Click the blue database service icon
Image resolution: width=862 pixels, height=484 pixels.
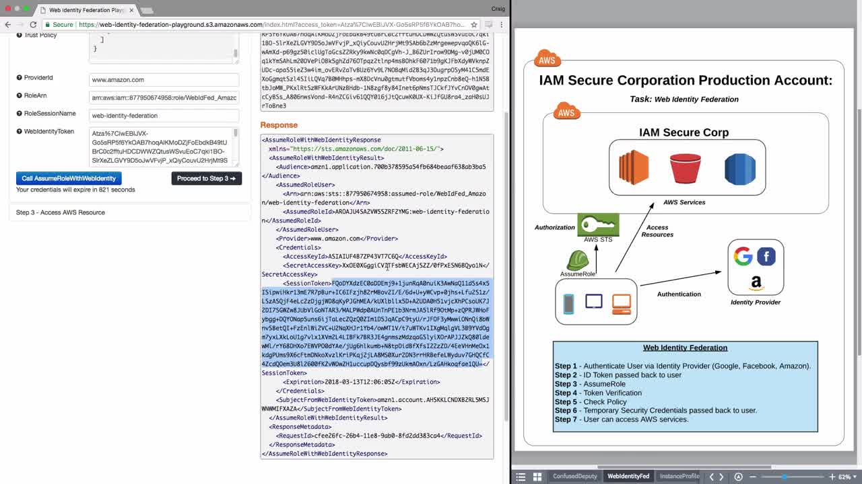coord(739,169)
